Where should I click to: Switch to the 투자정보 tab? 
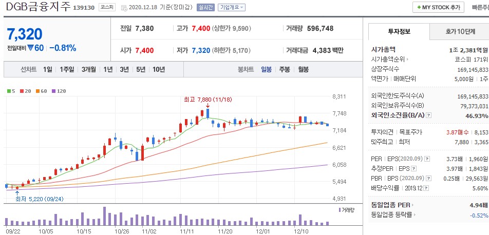399,31
